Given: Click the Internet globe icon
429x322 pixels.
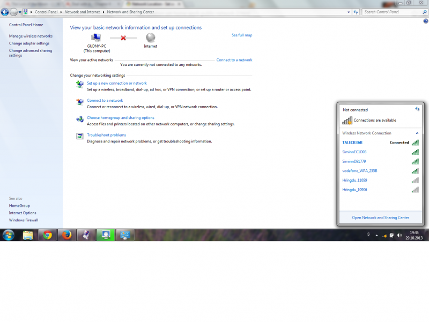Looking at the screenshot, I should coord(151,38).
